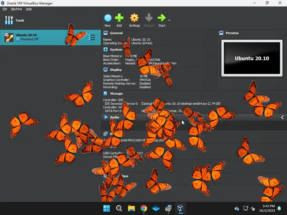
Task: Click the Powered Off status text
Action: [30, 39]
